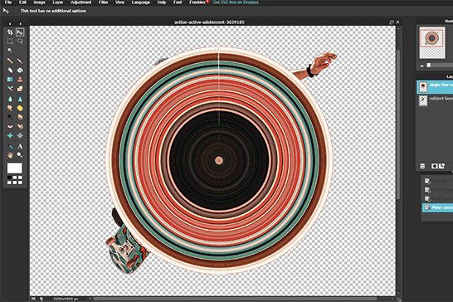
Task: Select the Burn tool
Action: click(x=20, y=117)
